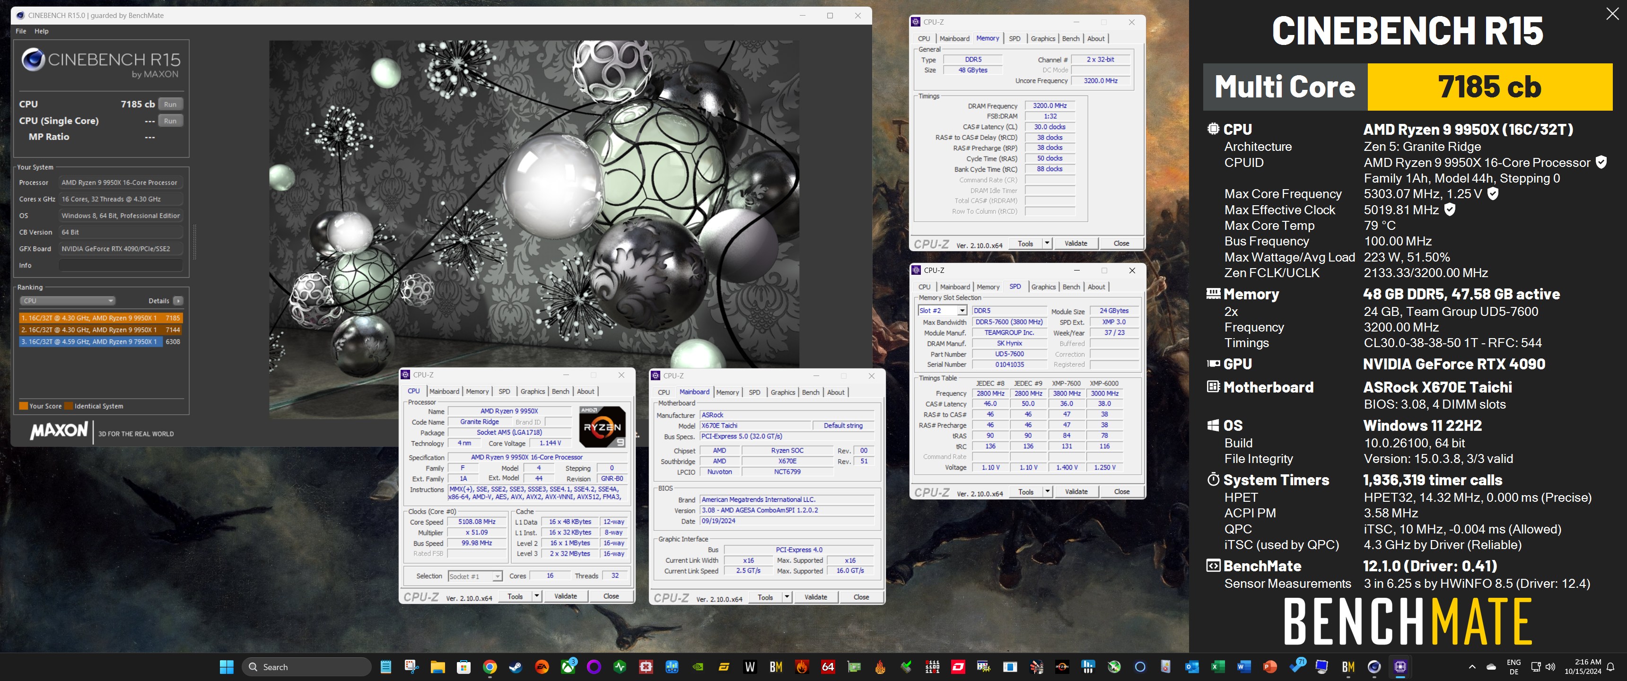The image size is (1627, 681).
Task: Click the Ryzen logo in CPU-Z CPU window
Action: pyautogui.click(x=602, y=427)
